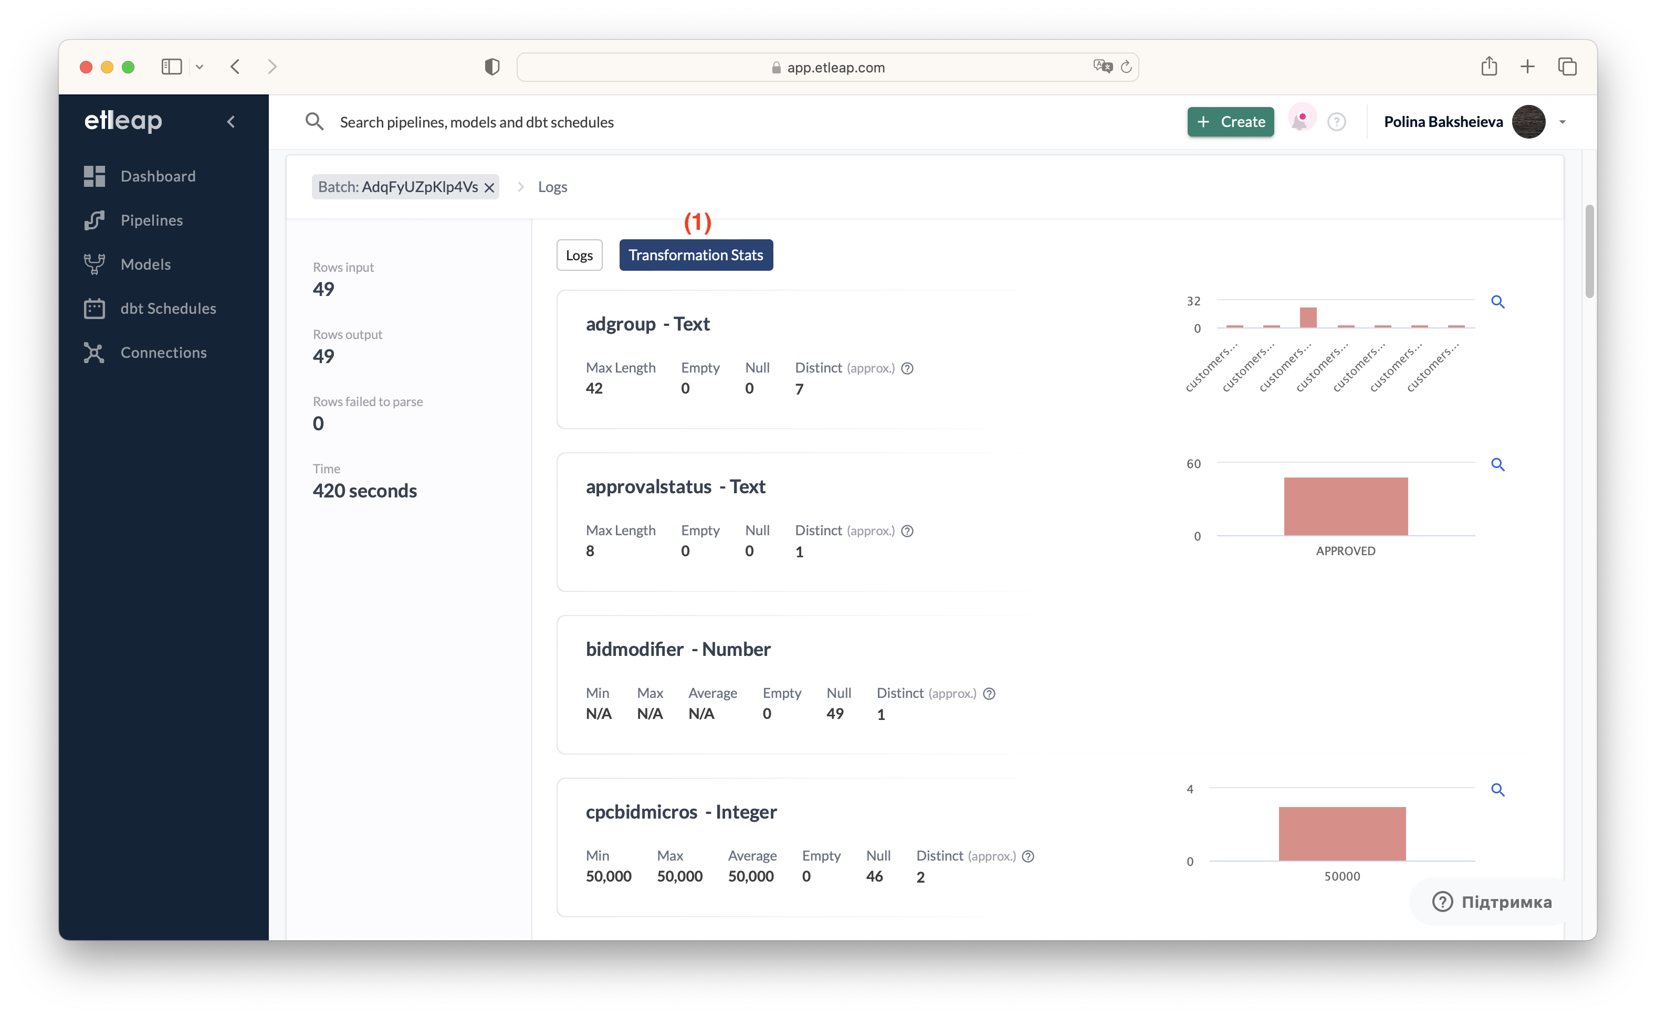Open the dbt Schedules calendar icon

tap(95, 309)
